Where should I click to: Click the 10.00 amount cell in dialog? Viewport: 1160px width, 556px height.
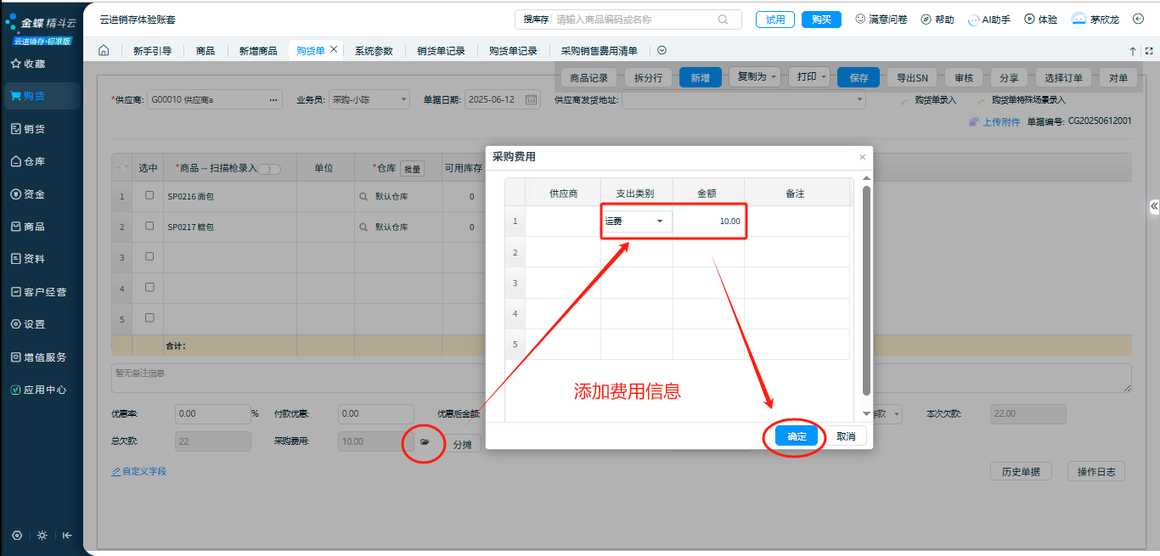pyautogui.click(x=709, y=222)
